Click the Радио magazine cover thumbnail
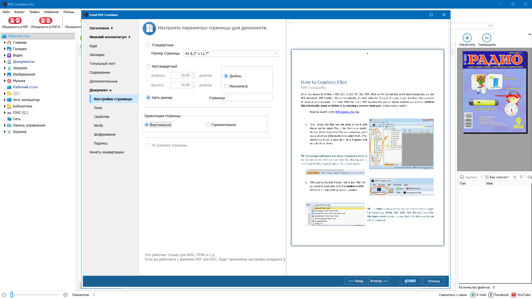Viewport: 532px width, 299px height. [x=495, y=91]
